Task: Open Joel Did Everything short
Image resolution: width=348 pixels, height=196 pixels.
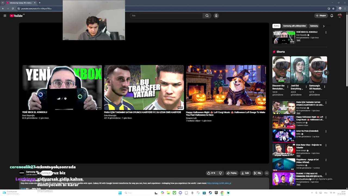Action: pyautogui.click(x=300, y=70)
